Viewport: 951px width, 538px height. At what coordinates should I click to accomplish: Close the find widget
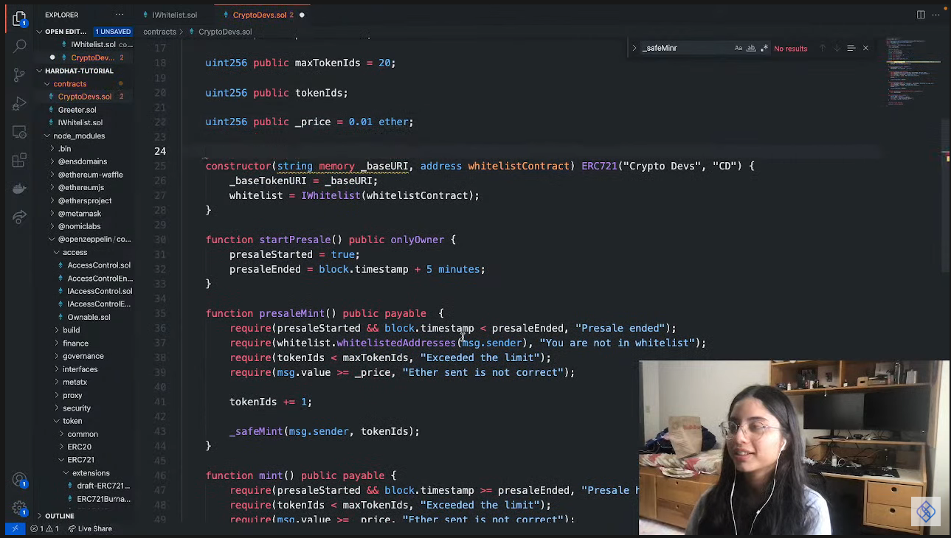coord(865,48)
